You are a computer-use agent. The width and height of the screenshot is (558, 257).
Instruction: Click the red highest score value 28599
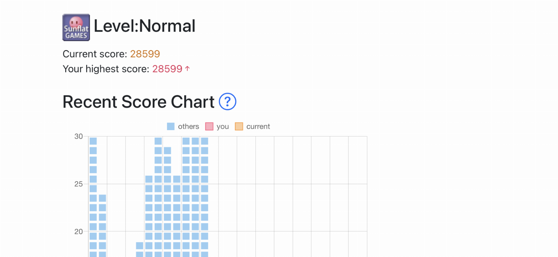[167, 69]
